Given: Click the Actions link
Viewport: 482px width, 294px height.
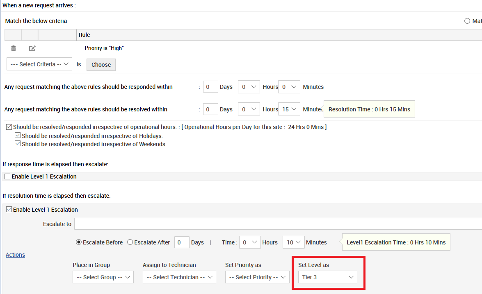Looking at the screenshot, I should (x=15, y=255).
